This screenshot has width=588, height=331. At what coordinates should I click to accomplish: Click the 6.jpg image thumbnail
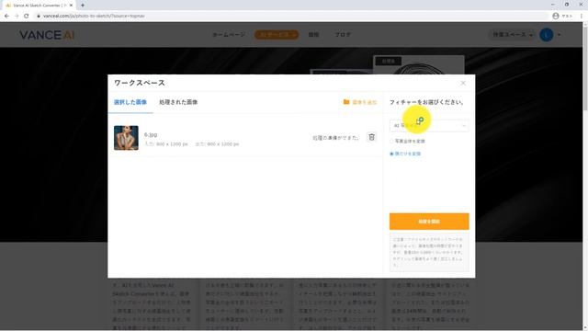pos(126,138)
